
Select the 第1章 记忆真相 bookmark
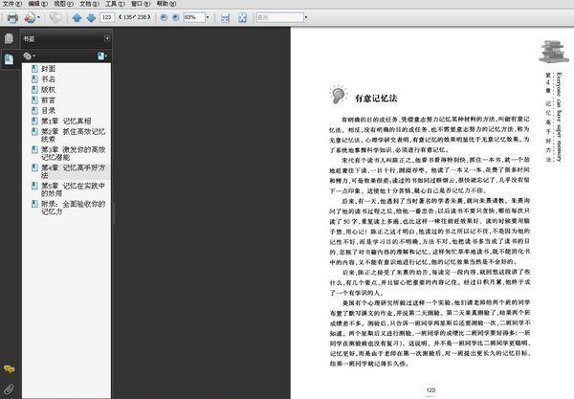(x=66, y=121)
